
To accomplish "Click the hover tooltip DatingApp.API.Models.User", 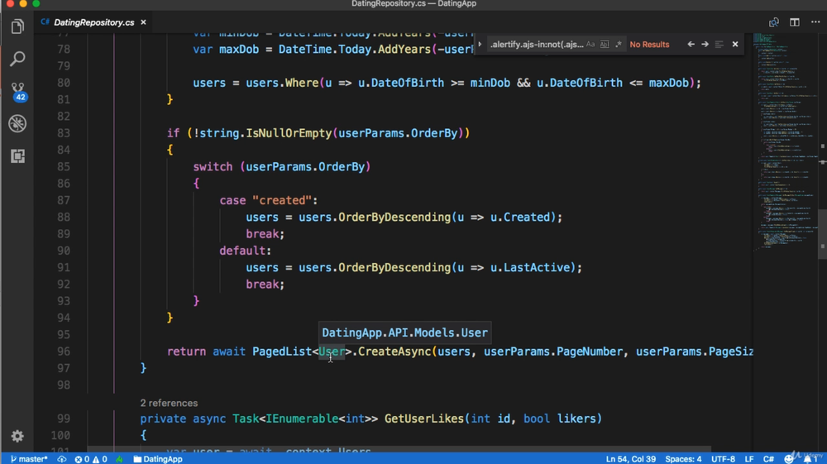I will coord(404,332).
